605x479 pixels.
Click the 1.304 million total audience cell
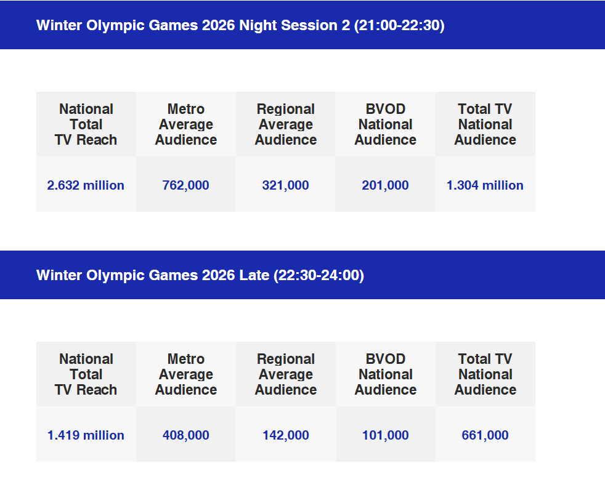[x=485, y=185]
